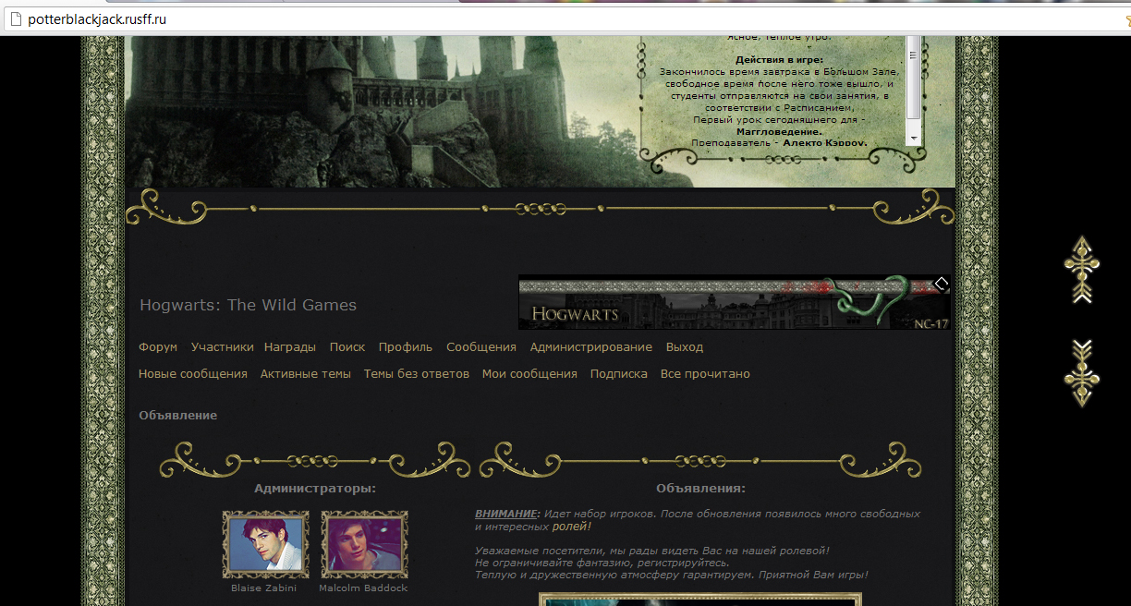This screenshot has width=1131, height=606.
Task: Open the Профиль page
Action: [x=406, y=347]
